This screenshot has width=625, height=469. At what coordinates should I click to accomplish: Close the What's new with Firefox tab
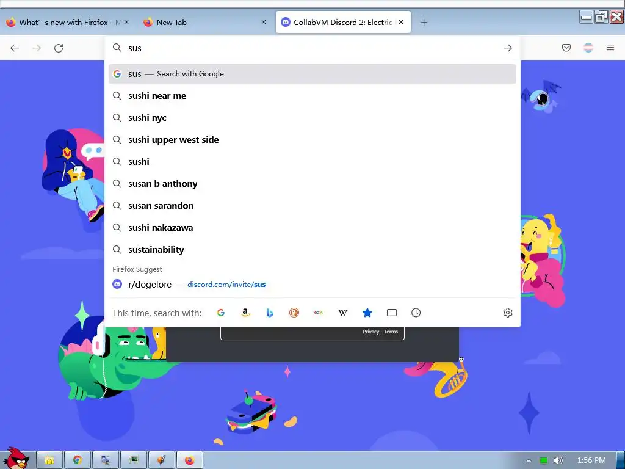pyautogui.click(x=126, y=23)
